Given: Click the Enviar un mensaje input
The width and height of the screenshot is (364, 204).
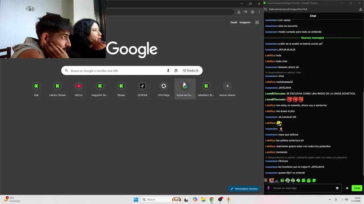Looking at the screenshot, I should coord(303,188).
